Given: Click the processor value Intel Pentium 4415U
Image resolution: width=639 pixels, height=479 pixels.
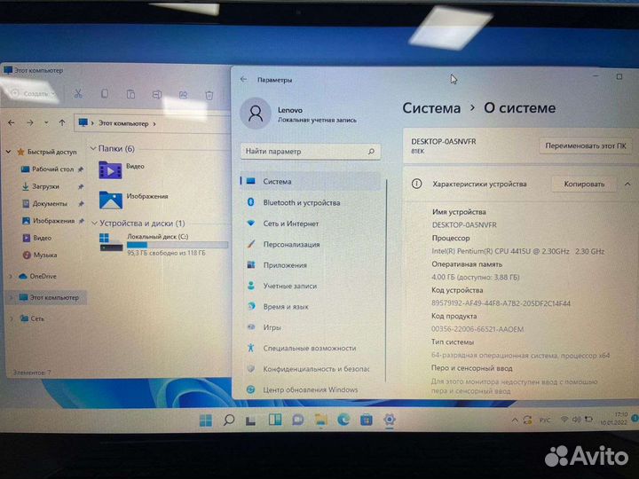Looking at the screenshot, I should [518, 251].
